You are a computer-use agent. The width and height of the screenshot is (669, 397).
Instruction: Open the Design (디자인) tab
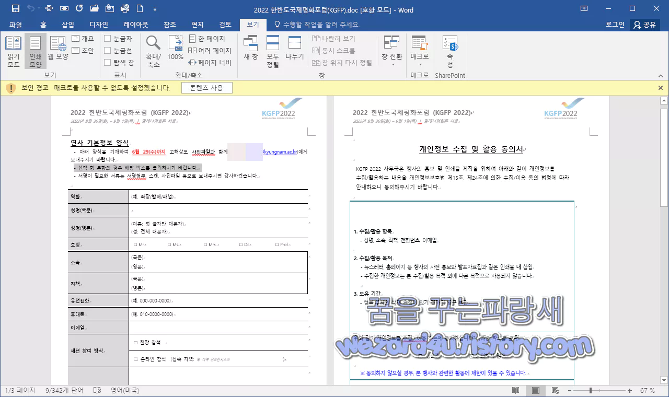pyautogui.click(x=99, y=25)
